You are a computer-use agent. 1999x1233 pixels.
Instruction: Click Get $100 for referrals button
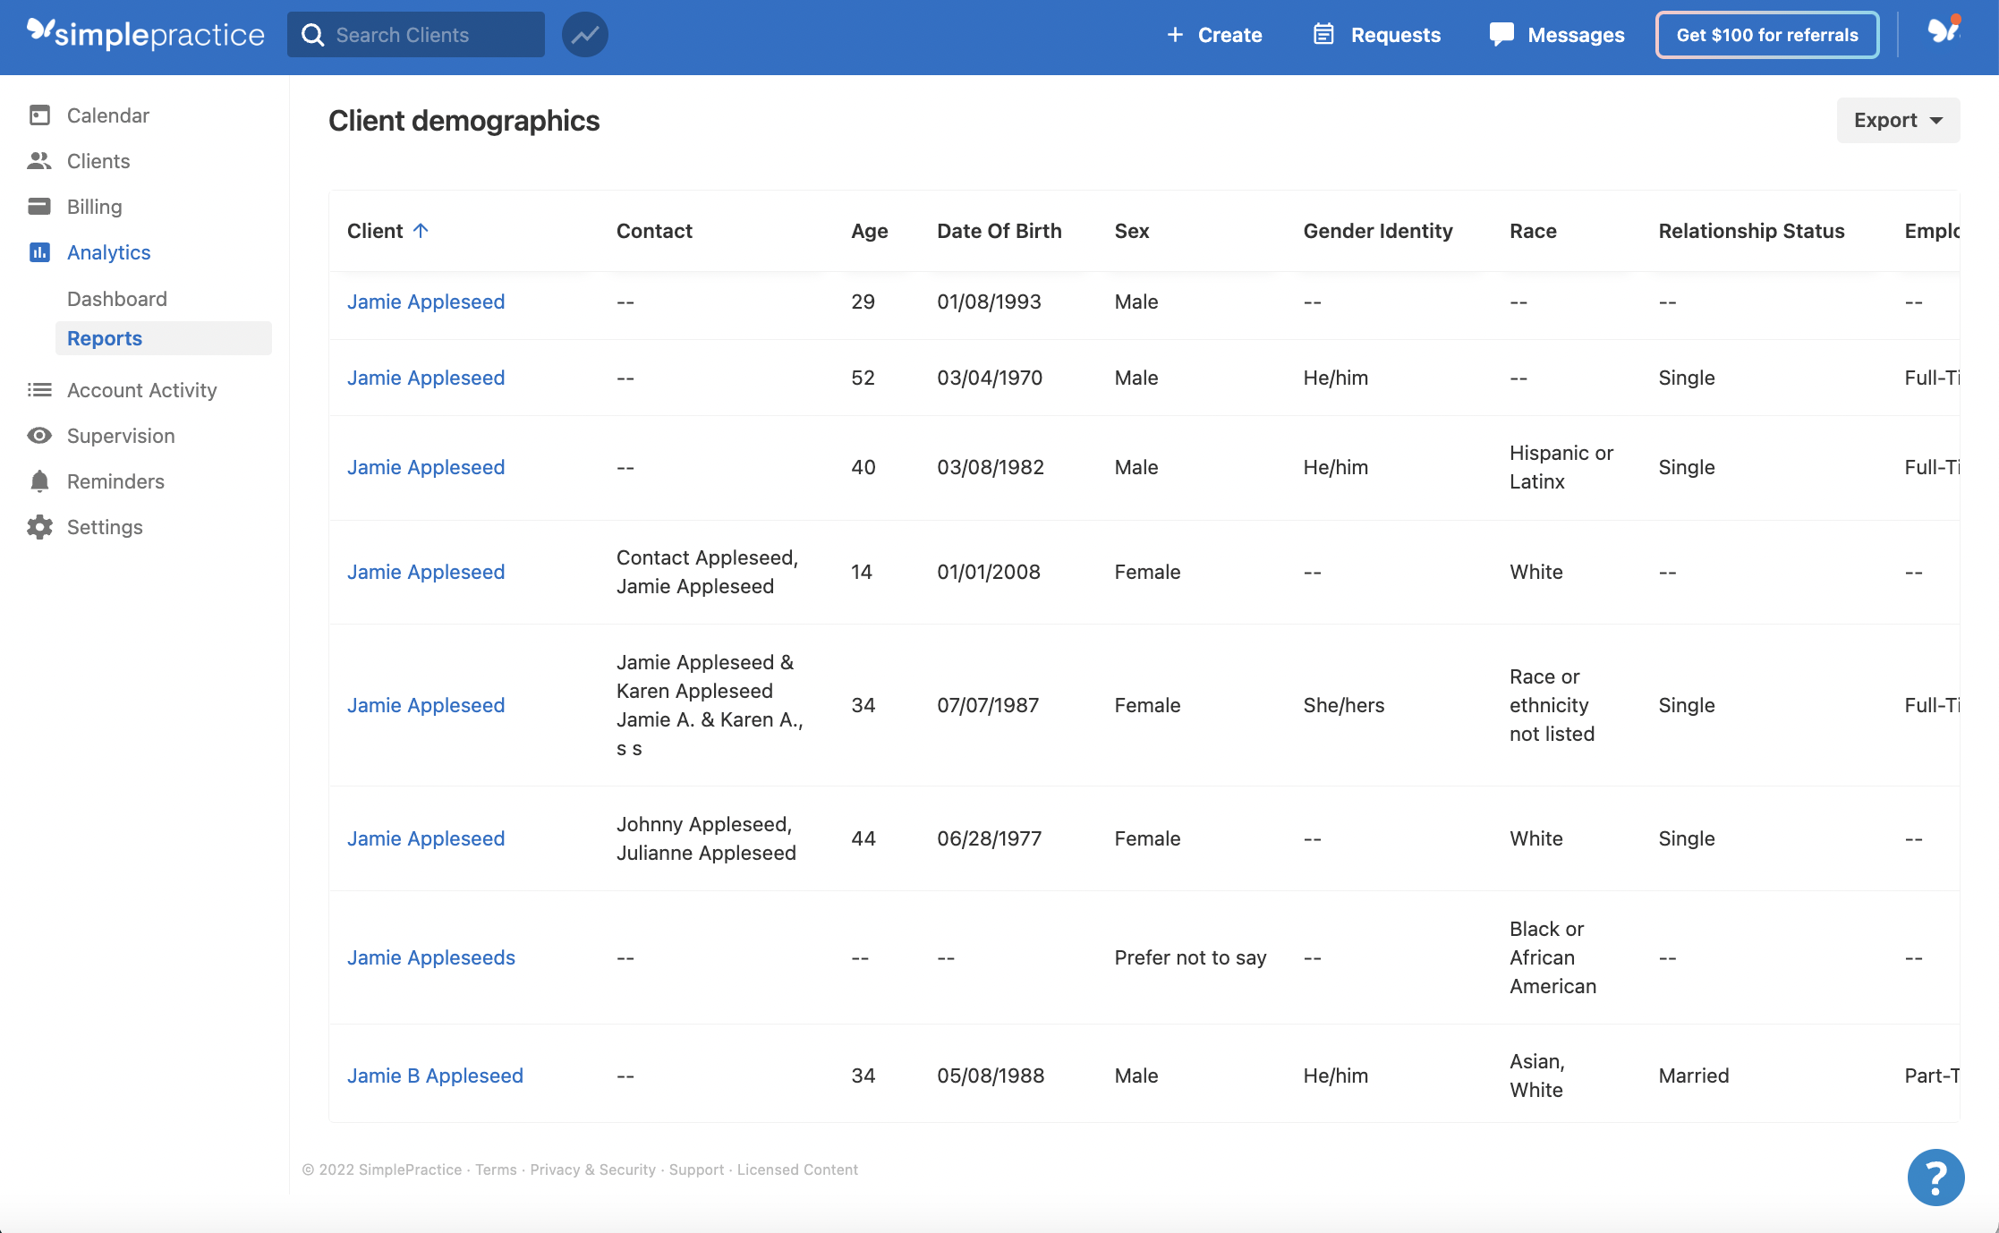pos(1766,35)
